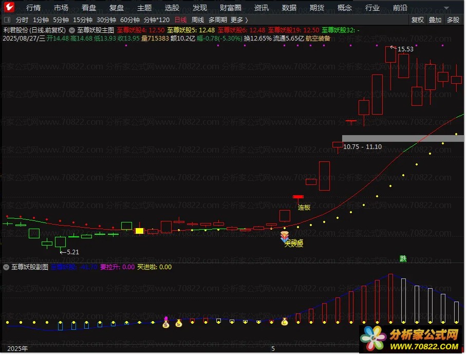Click the 买进啦 indicator value
The height and width of the screenshot is (355, 467).
154,267
